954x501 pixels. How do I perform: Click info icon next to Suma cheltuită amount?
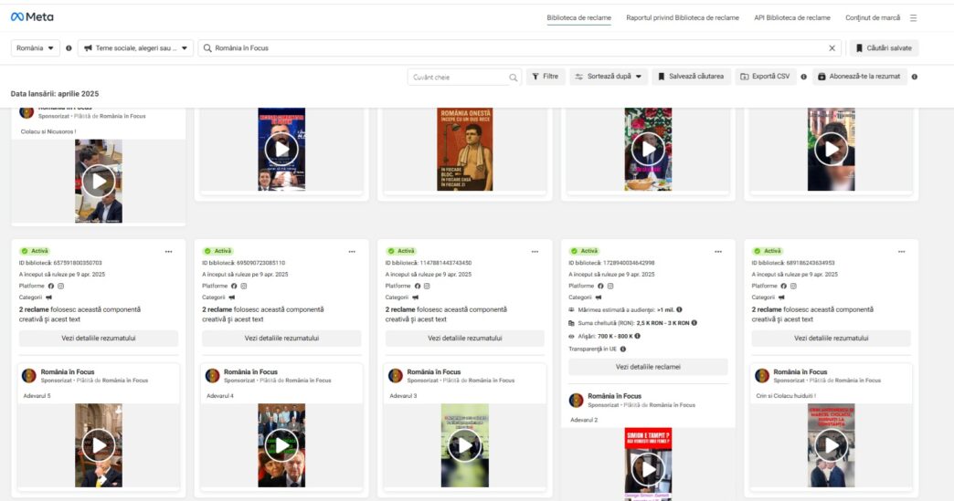[x=694, y=323]
